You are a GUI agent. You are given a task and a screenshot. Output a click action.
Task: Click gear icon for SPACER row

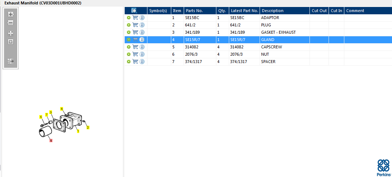(128, 62)
